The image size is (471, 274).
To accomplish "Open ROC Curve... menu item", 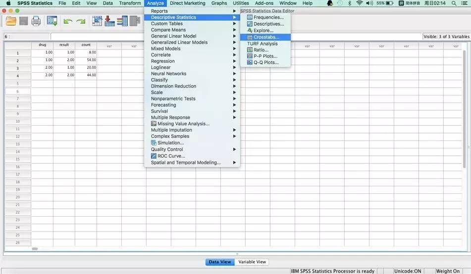I will [192, 156].
